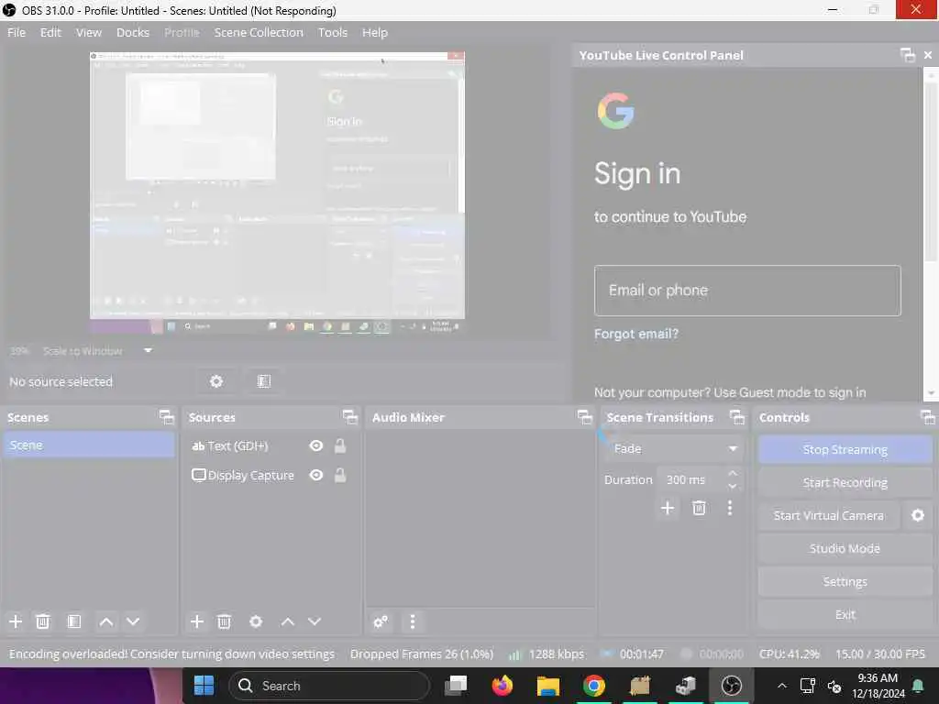This screenshot has width=939, height=704.
Task: Remove the scene transition with the trash icon
Action: (x=699, y=508)
